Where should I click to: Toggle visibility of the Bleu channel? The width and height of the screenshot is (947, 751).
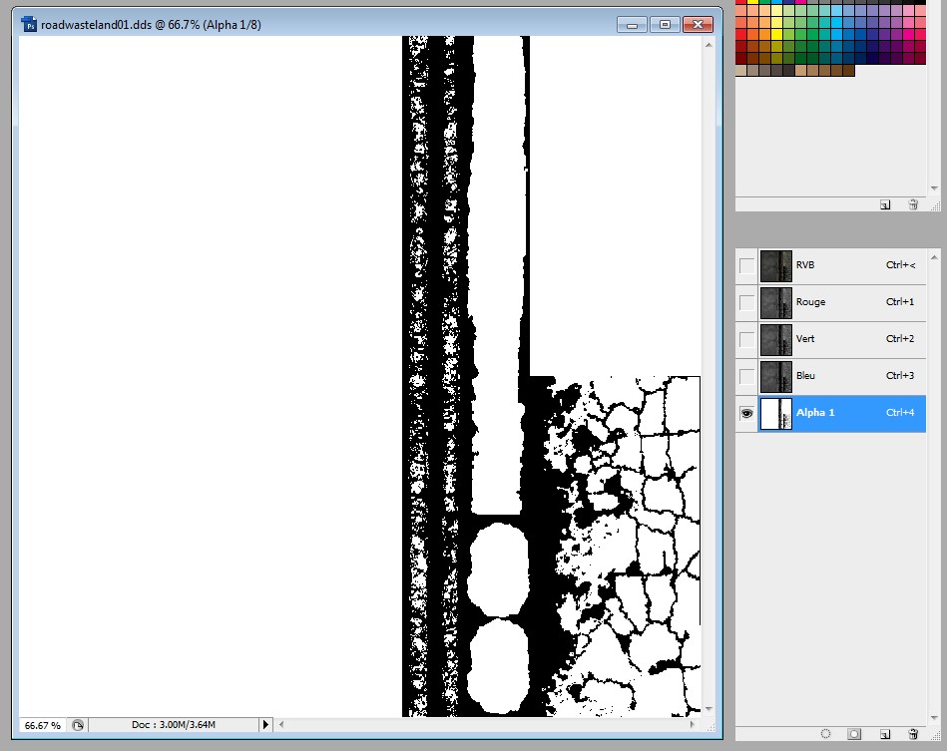[x=747, y=376]
